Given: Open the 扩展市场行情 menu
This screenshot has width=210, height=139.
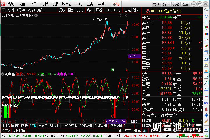Looking at the screenshot, I should pos(62,4).
